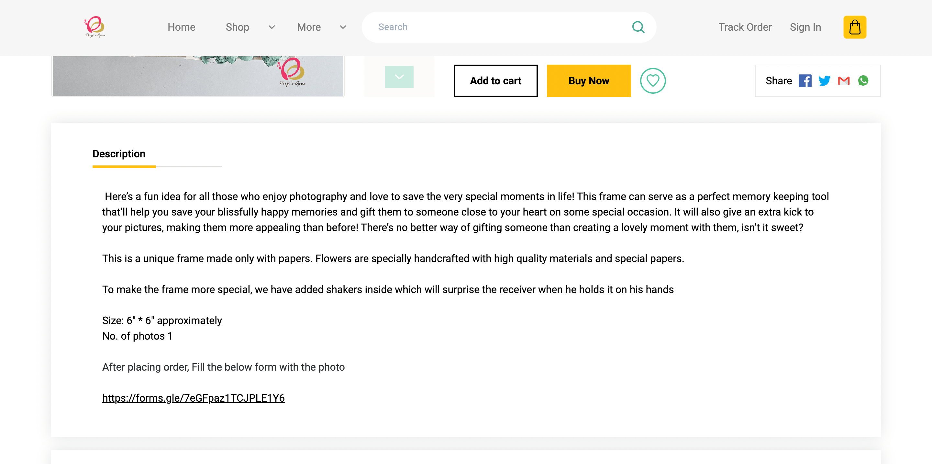Click the search magnifier icon
Image resolution: width=932 pixels, height=464 pixels.
click(638, 27)
